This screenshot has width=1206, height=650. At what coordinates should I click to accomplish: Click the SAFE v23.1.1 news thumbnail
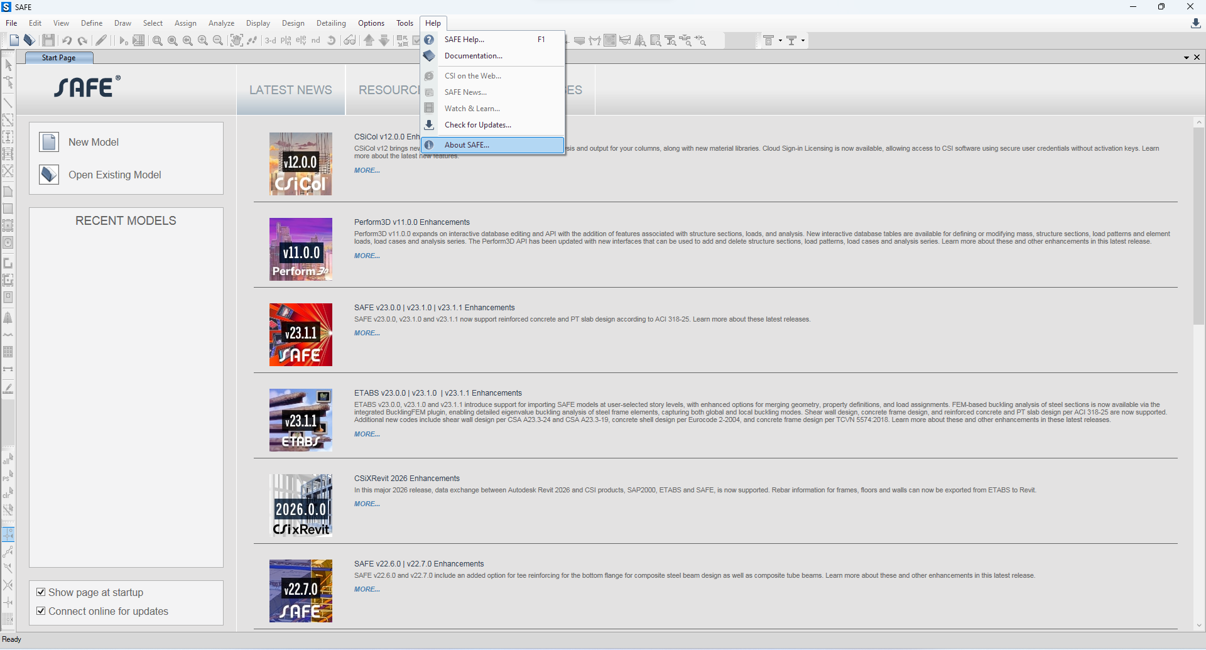click(301, 335)
